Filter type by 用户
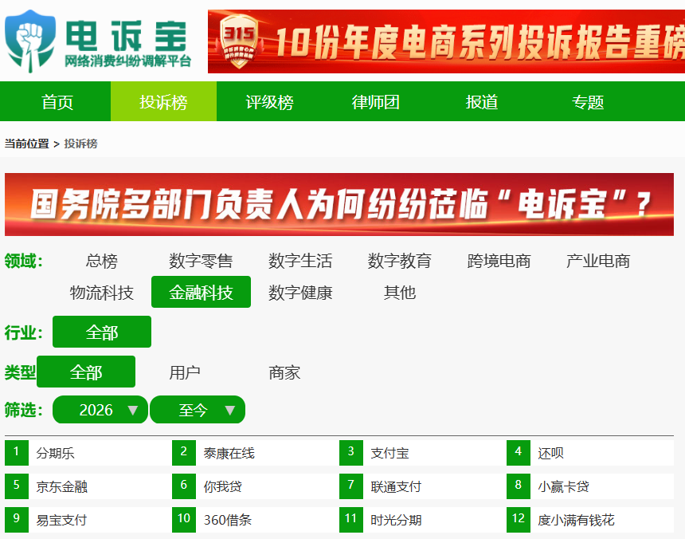The width and height of the screenshot is (685, 539). (x=185, y=372)
